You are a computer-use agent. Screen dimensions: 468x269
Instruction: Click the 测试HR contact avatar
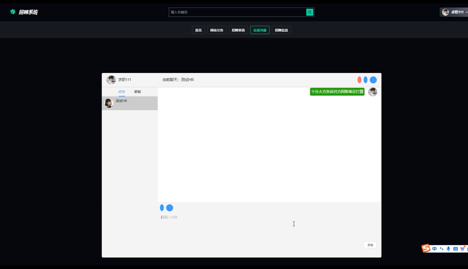[109, 103]
